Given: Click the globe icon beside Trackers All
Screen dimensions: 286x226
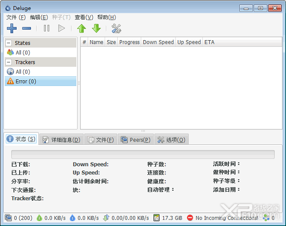Looking at the screenshot, I should pos(10,72).
